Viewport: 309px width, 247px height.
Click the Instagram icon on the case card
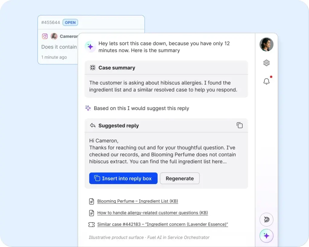45,36
